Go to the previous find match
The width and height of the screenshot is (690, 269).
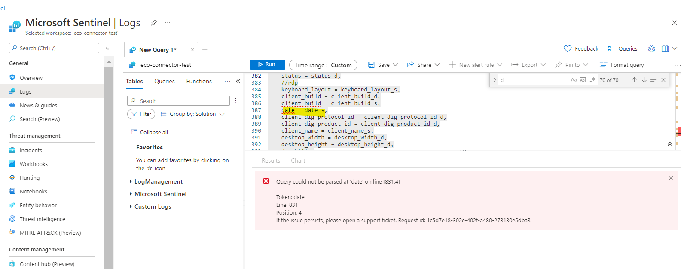coord(634,80)
